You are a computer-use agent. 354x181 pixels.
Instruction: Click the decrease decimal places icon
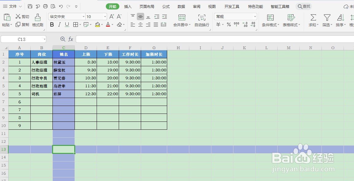tap(253, 24)
